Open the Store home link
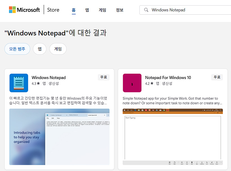 (53, 10)
